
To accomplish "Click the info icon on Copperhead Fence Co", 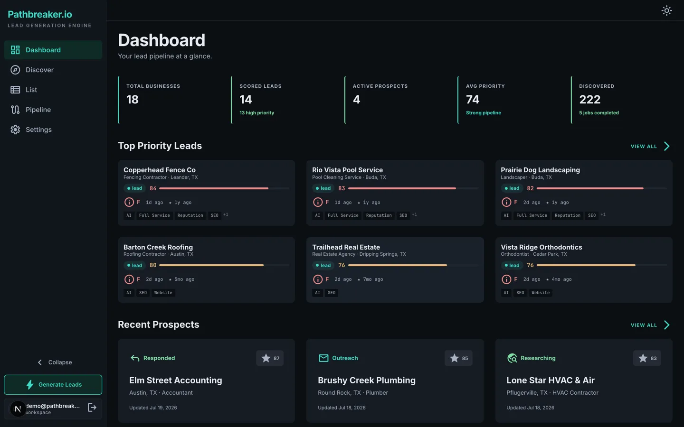I will (129, 202).
